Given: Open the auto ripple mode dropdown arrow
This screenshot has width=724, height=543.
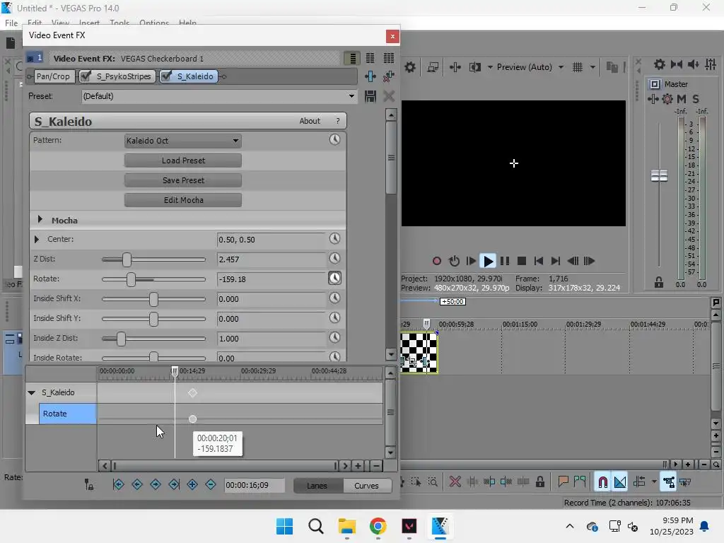Looking at the screenshot, I should click(654, 482).
